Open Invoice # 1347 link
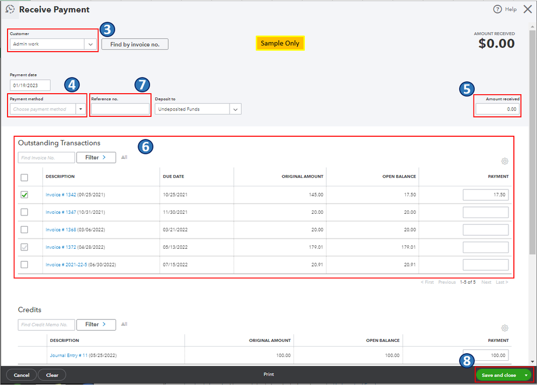This screenshot has height=385, width=537. click(x=61, y=212)
